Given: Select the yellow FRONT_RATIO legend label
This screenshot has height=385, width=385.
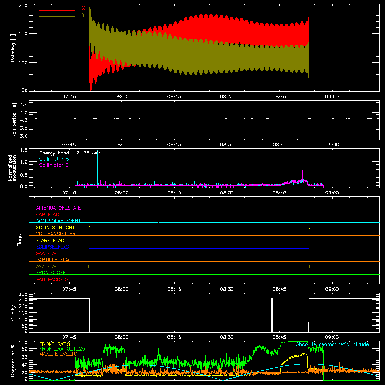Looking at the screenshot, I should 55,344.
